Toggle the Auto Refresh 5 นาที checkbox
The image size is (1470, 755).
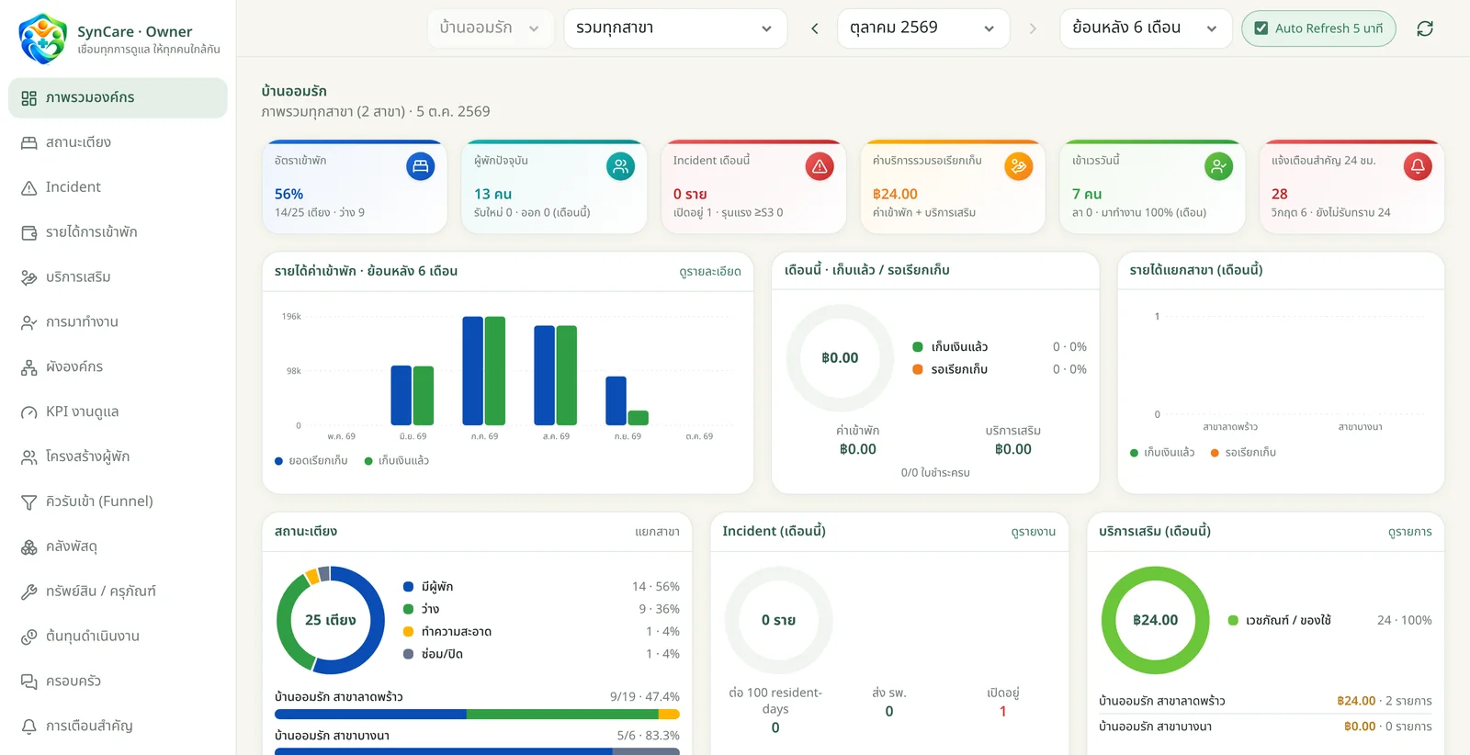click(1261, 28)
